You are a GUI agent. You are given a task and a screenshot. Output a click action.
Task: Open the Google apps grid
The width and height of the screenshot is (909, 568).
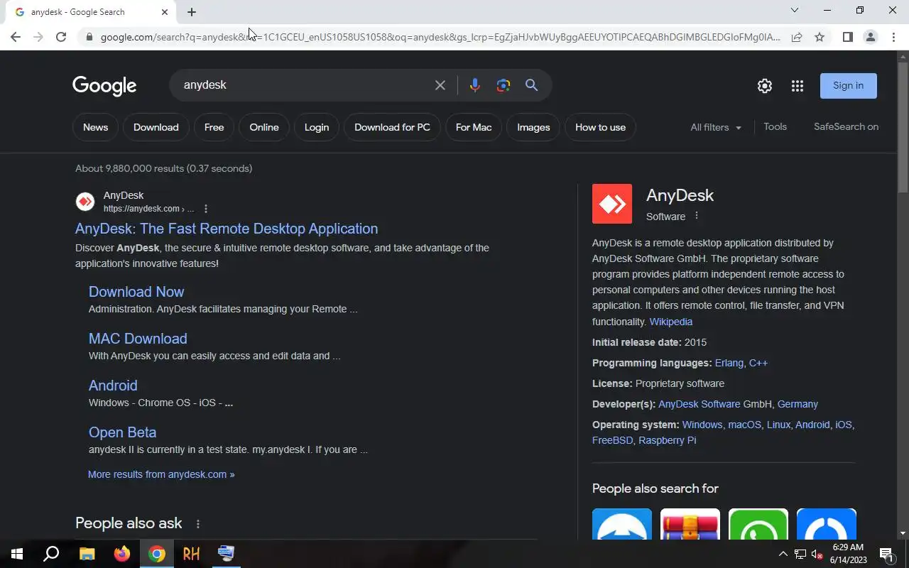[798, 86]
